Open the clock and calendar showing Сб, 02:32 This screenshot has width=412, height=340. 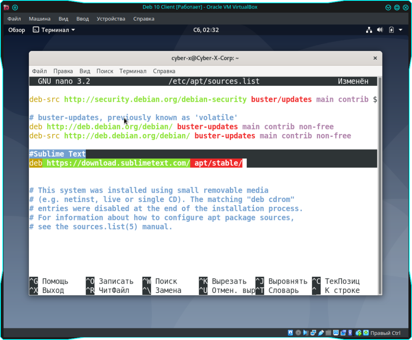coord(206,30)
